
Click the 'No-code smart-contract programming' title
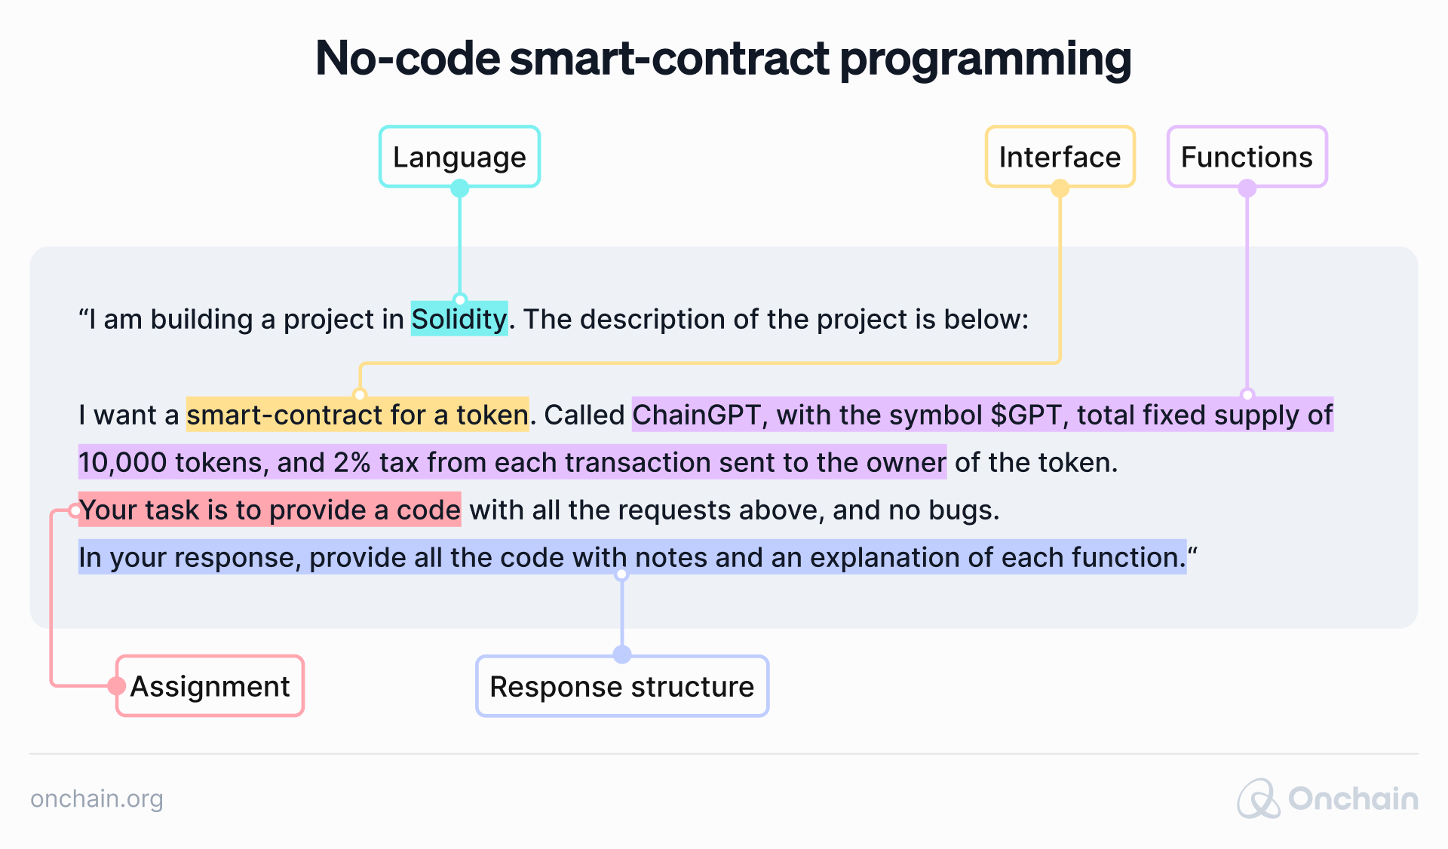(723, 58)
